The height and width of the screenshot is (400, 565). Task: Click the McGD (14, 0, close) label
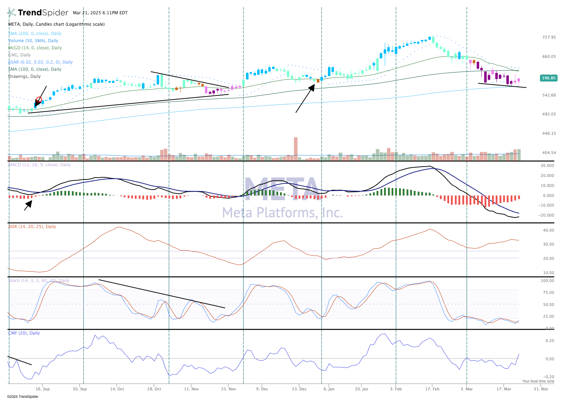click(35, 48)
